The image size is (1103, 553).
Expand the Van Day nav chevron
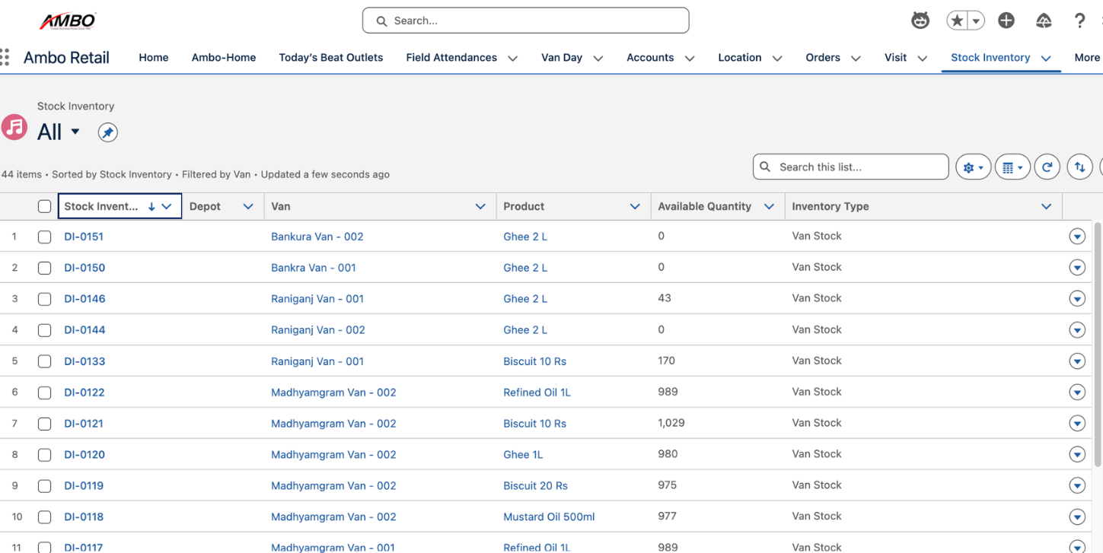(x=598, y=58)
